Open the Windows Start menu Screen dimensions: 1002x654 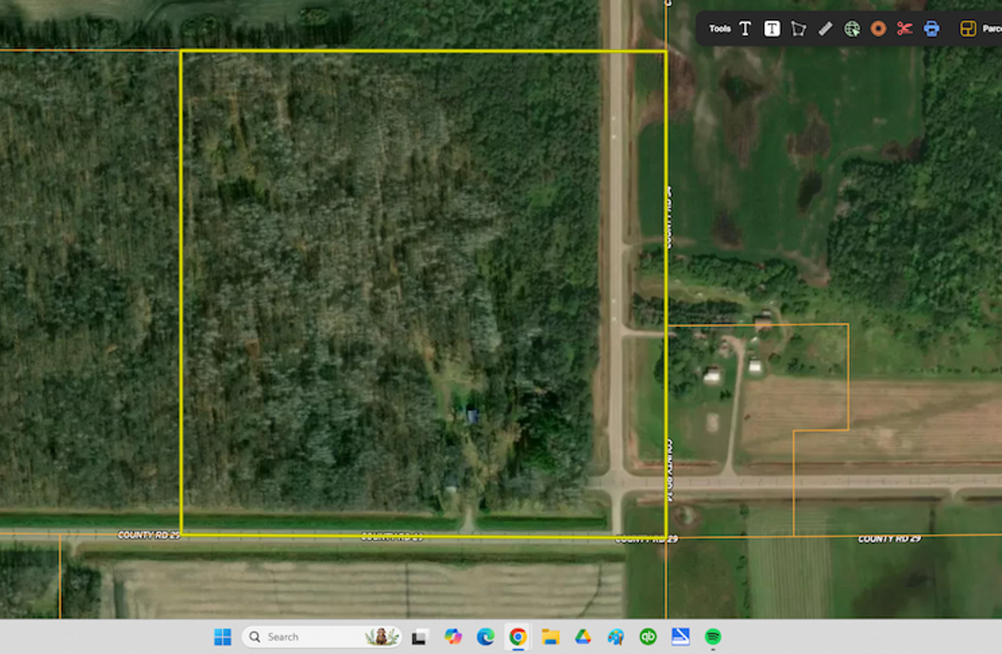[222, 637]
